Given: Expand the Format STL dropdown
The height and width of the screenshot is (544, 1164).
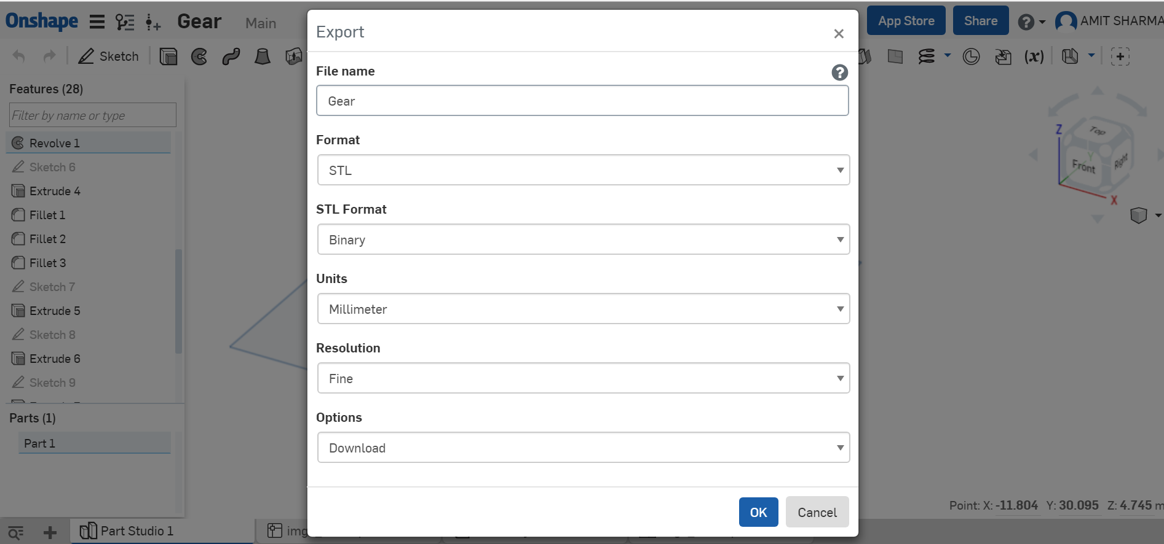Looking at the screenshot, I should click(583, 170).
